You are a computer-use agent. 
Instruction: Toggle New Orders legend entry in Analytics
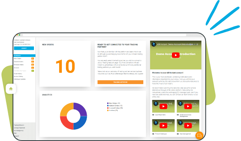coord(114,103)
